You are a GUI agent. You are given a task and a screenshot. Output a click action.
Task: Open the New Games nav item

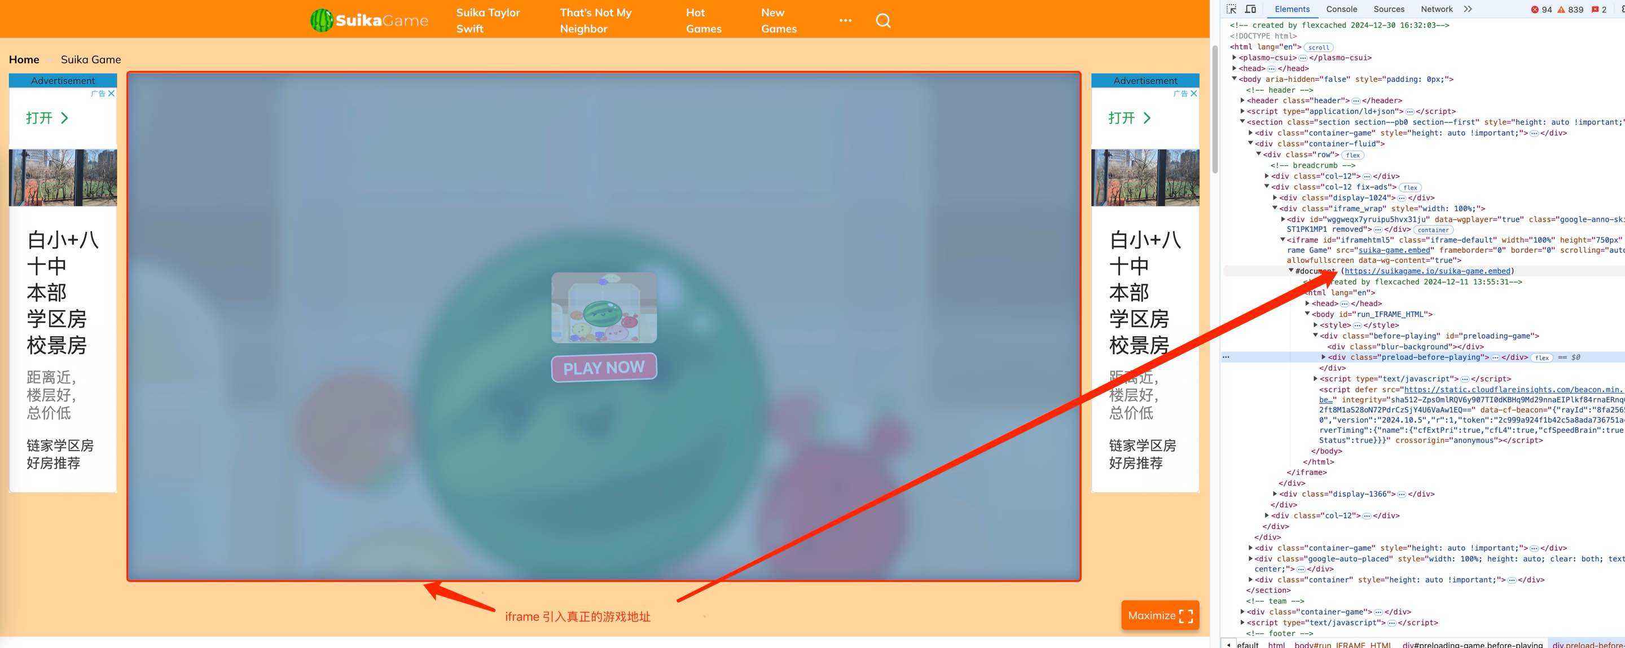pyautogui.click(x=779, y=21)
